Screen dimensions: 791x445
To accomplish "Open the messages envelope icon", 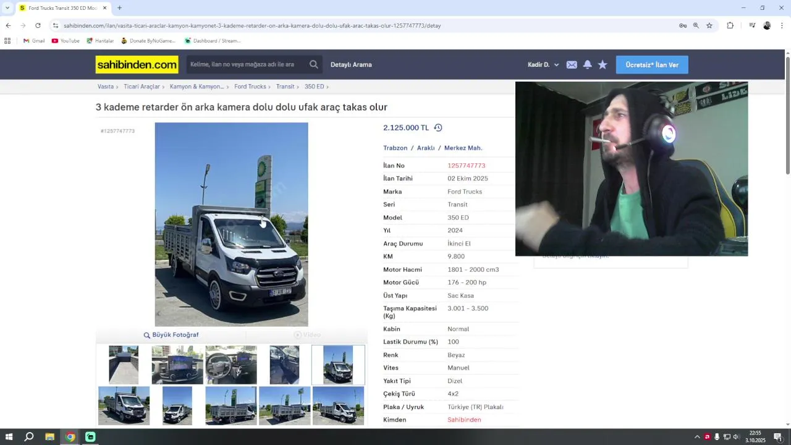I will 572,65.
